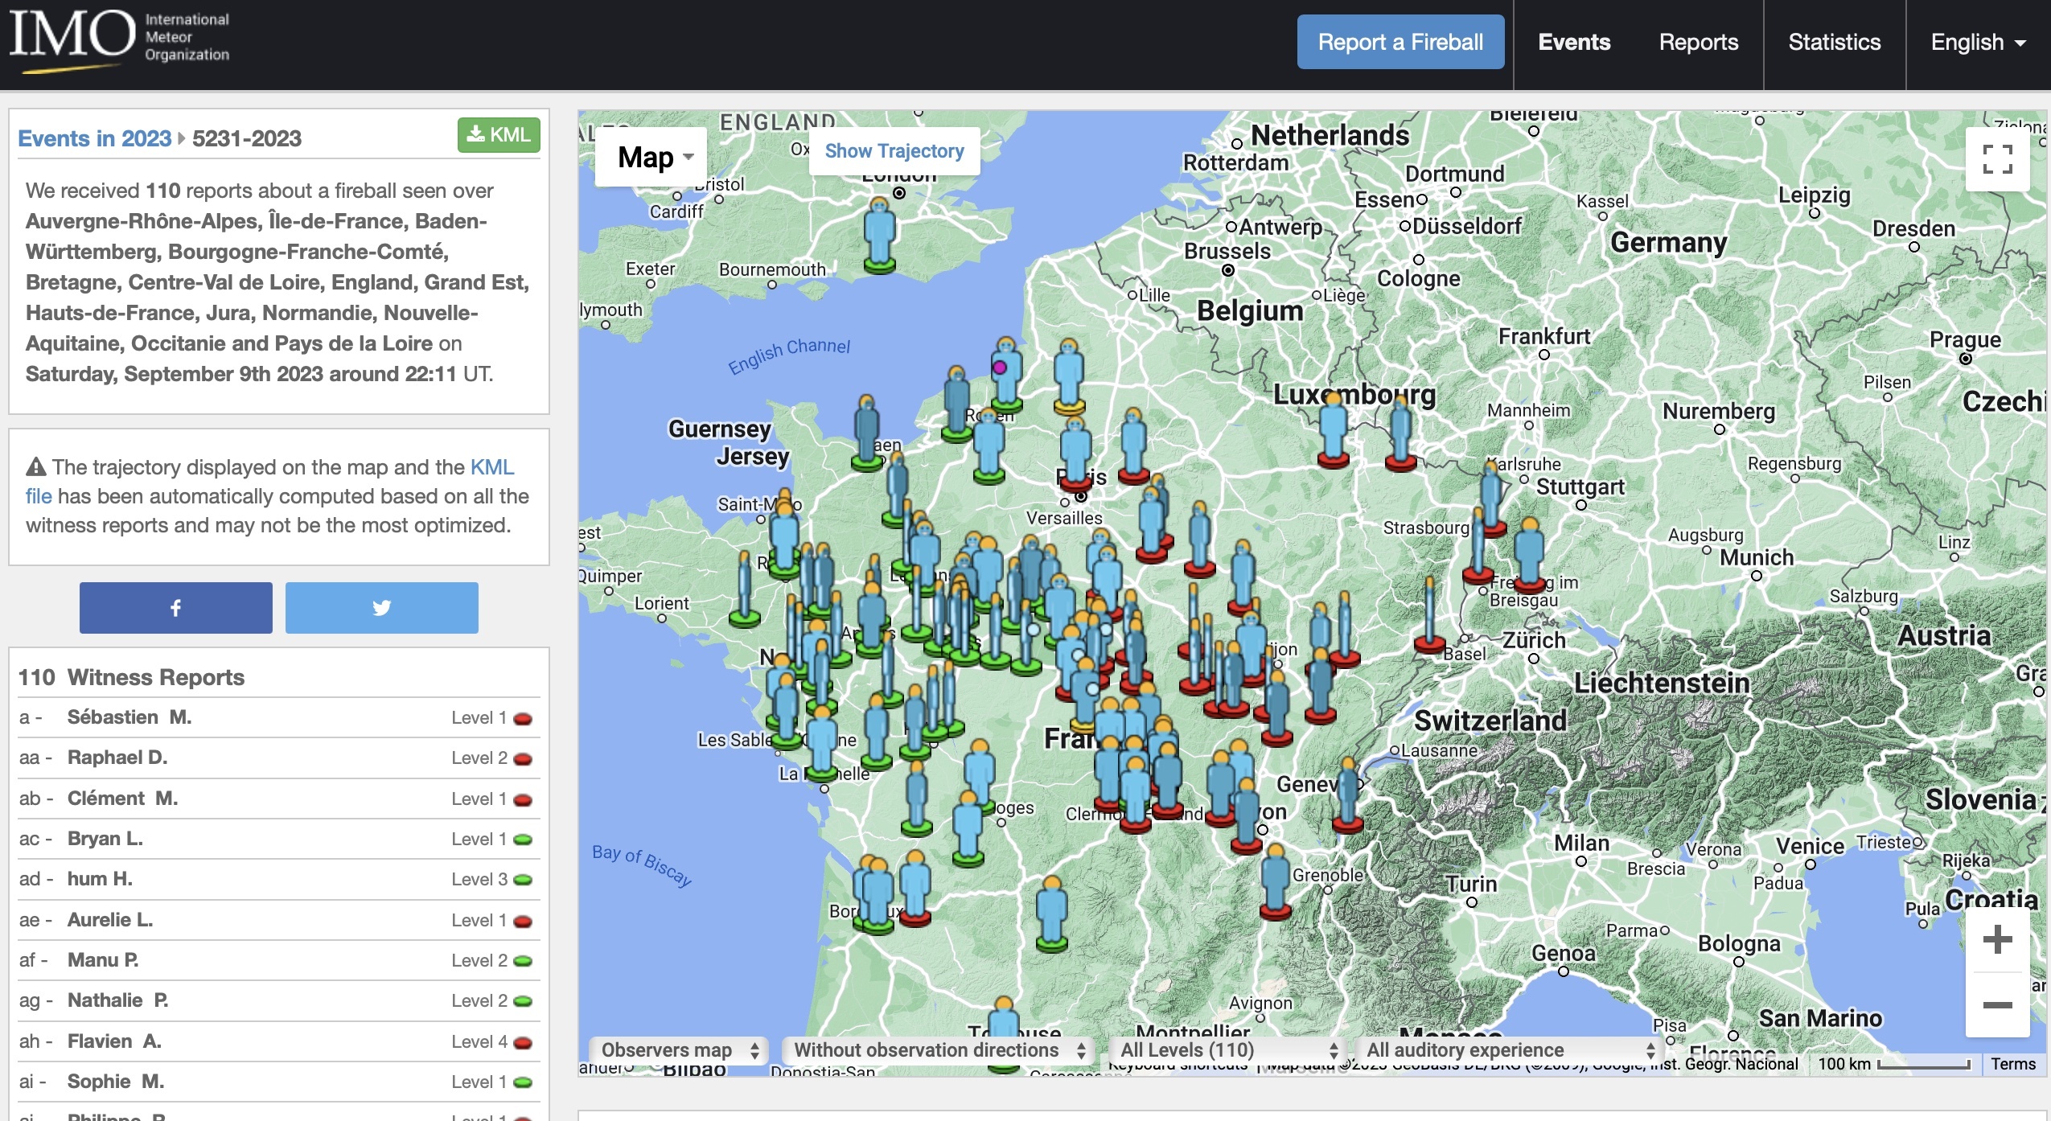The height and width of the screenshot is (1121, 2051).
Task: Open the Reports page
Action: coord(1699,42)
